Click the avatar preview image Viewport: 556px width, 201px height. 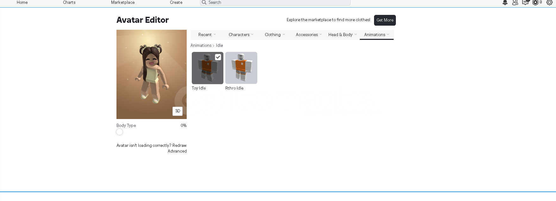tap(152, 74)
